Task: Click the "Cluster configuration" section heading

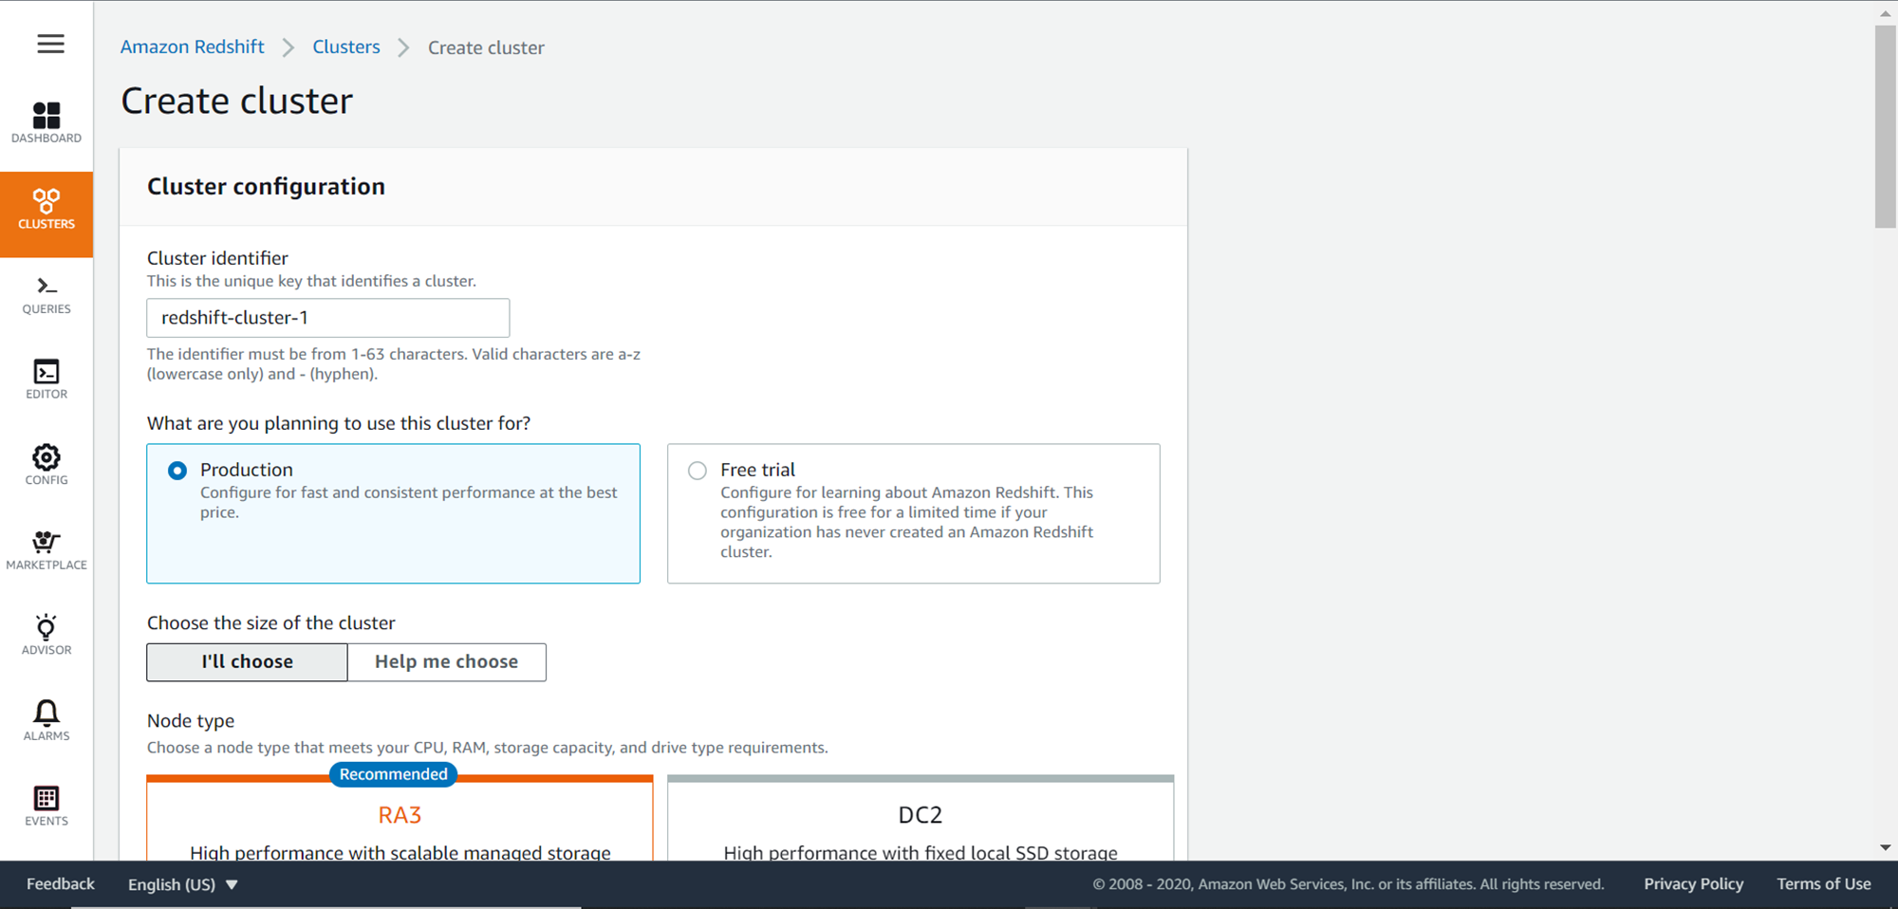Action: pos(266,186)
